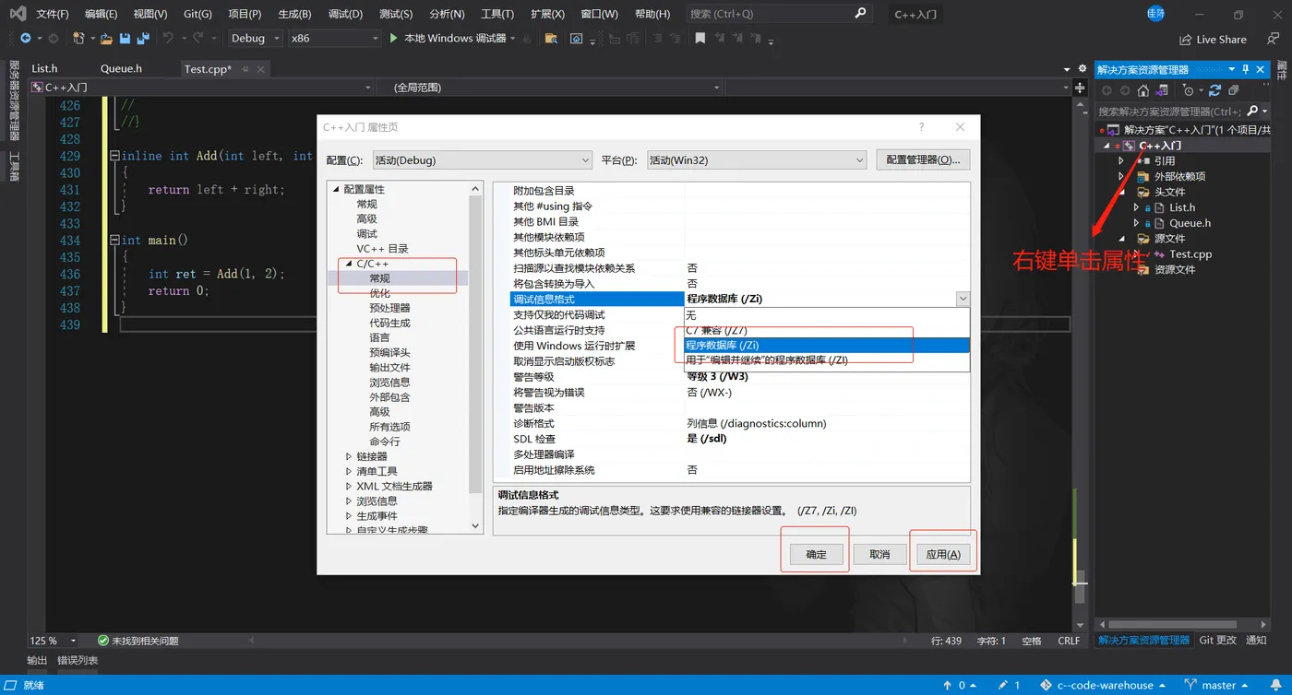Click the open file folder icon
The height and width of the screenshot is (695, 1292).
tap(107, 39)
